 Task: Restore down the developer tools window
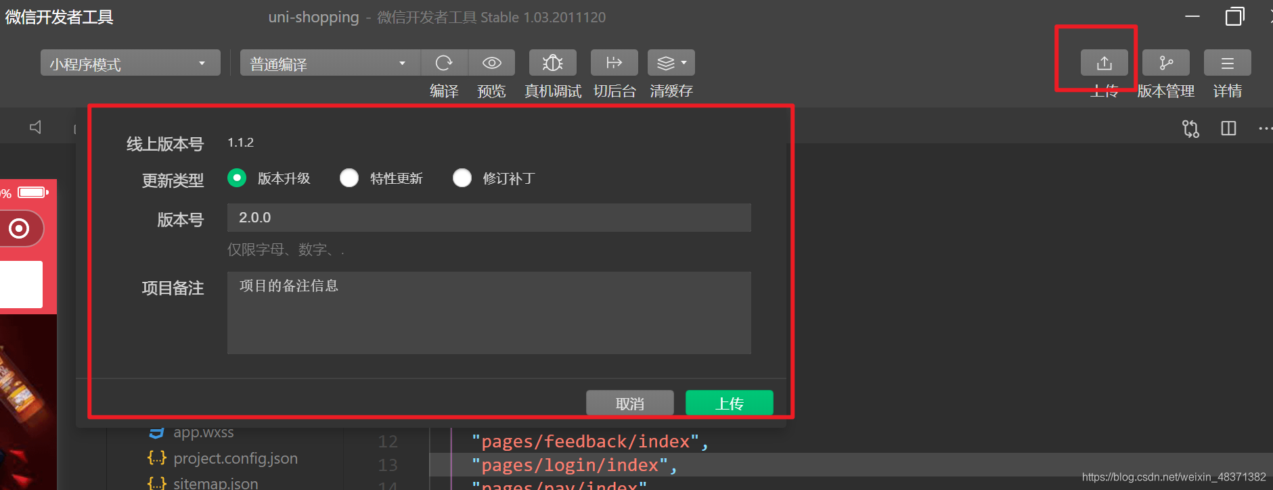[1235, 16]
